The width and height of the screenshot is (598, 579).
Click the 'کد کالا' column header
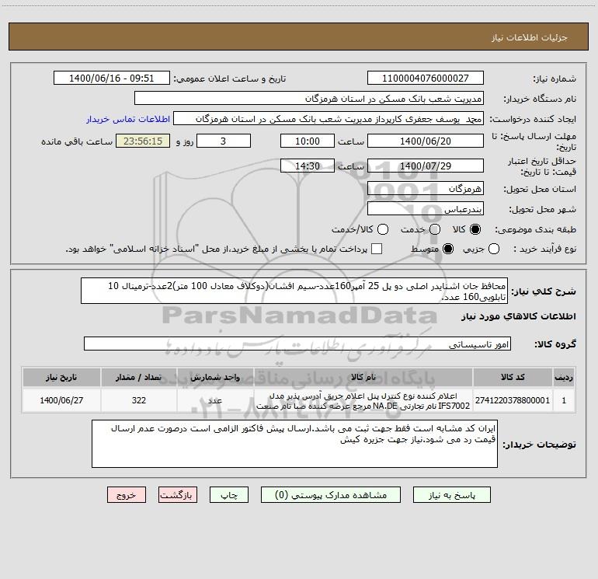coord(513,377)
